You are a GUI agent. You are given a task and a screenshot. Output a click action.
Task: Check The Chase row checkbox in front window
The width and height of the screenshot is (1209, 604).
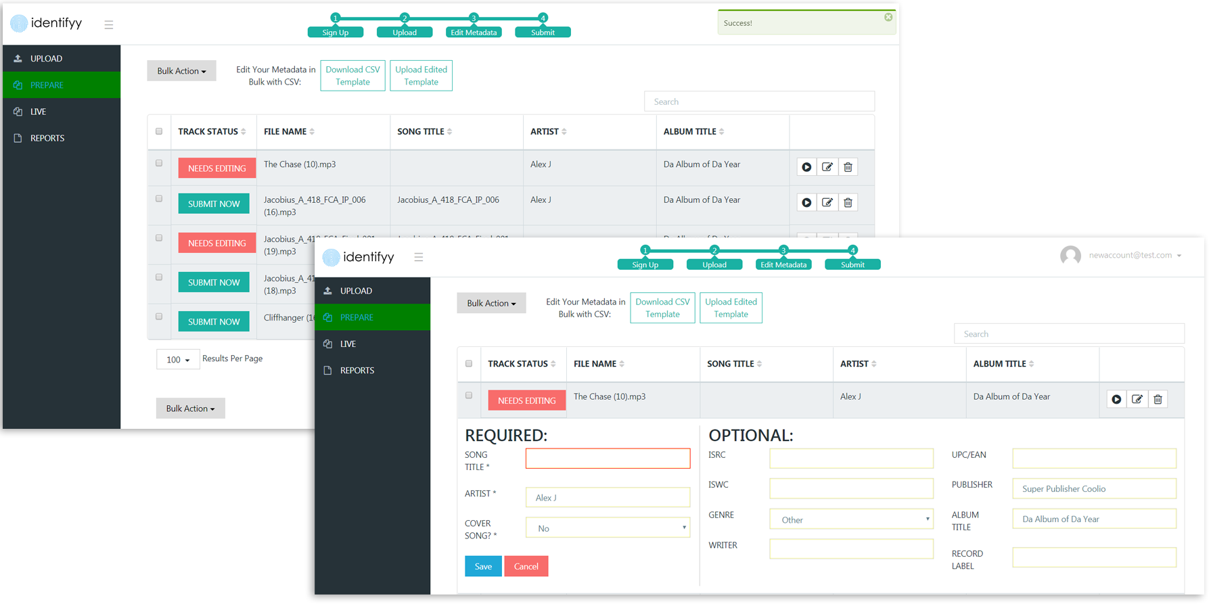(469, 396)
